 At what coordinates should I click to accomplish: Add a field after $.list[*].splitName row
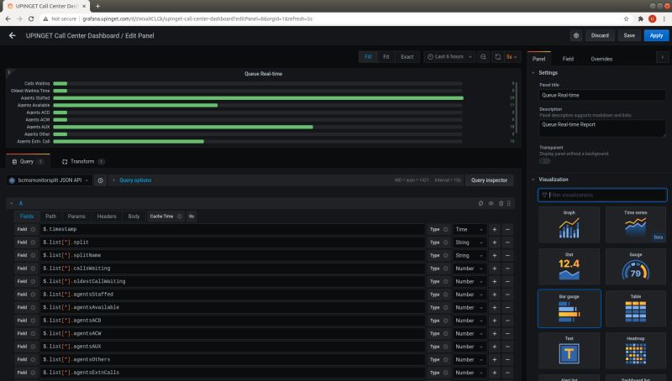pos(494,256)
